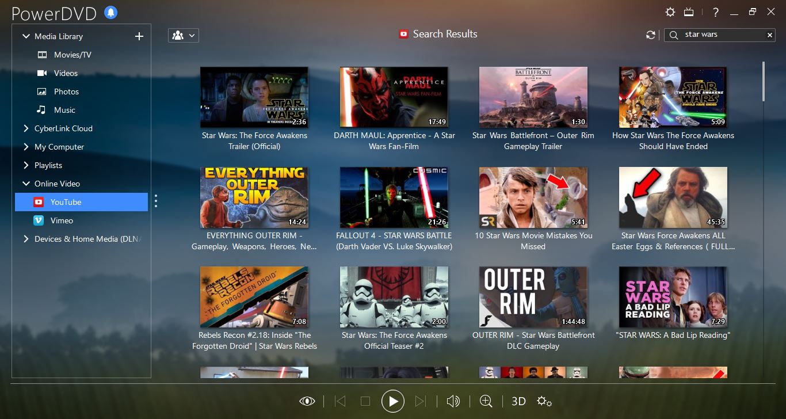Open the people sharing dropdown
Image resolution: width=786 pixels, height=419 pixels.
pyautogui.click(x=183, y=35)
